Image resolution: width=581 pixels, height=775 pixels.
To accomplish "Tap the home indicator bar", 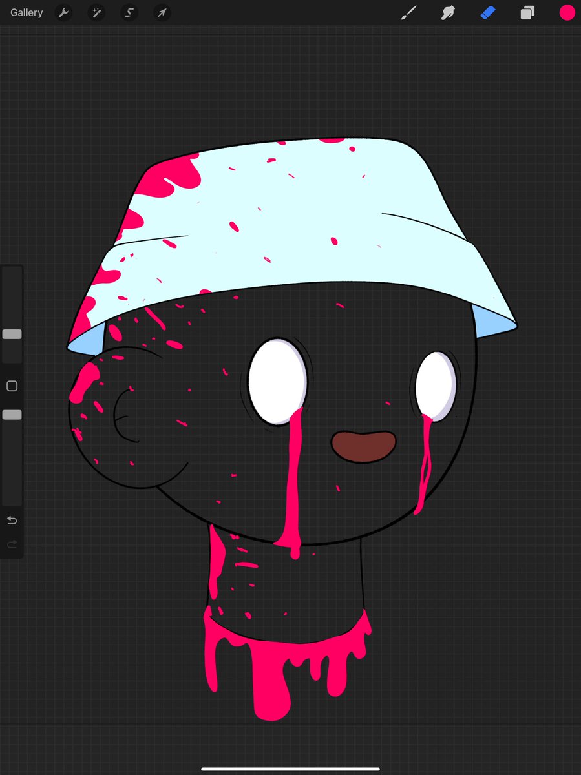I will coord(290,769).
